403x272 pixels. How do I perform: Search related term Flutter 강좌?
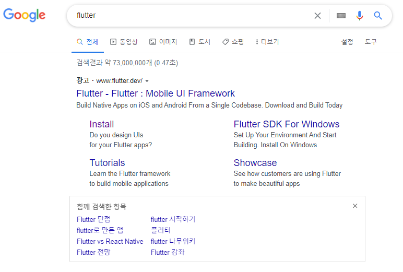click(x=168, y=252)
